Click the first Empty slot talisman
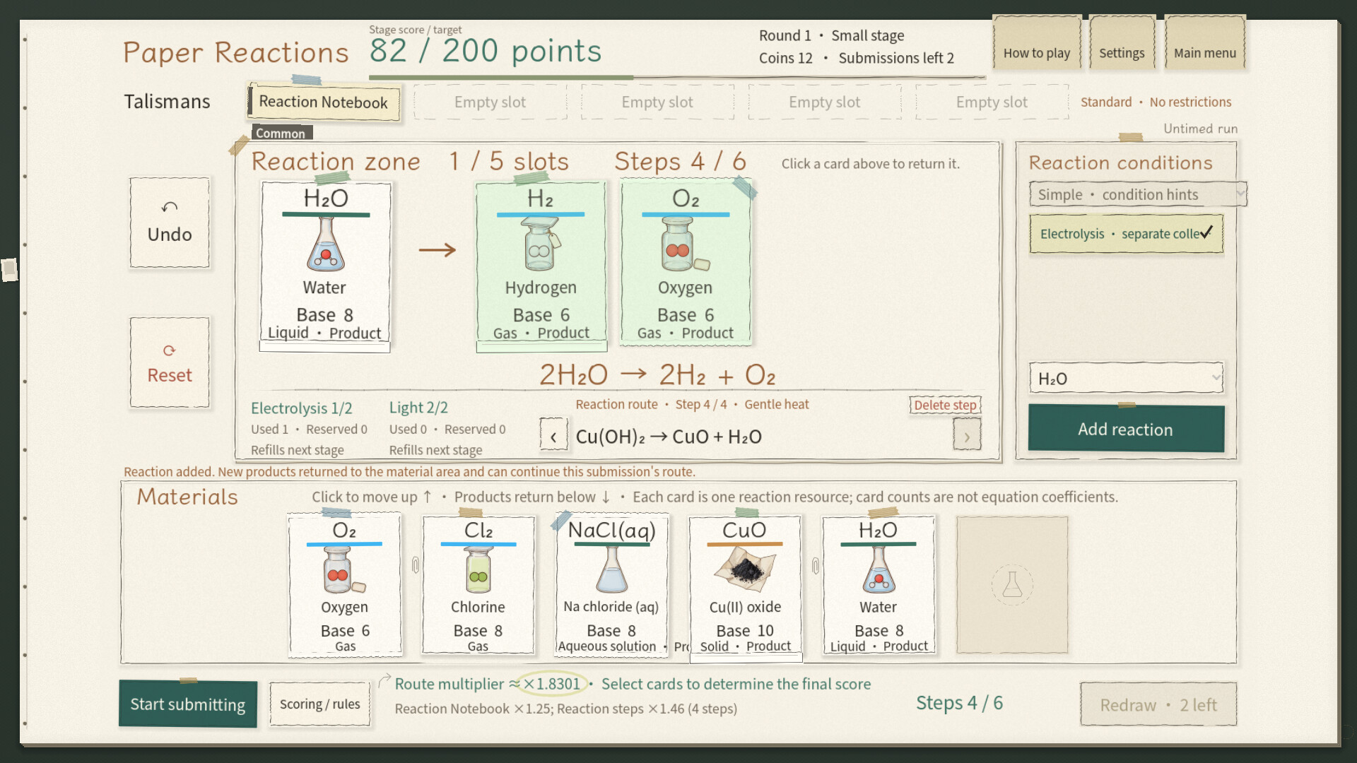Viewport: 1357px width, 763px height. click(490, 102)
